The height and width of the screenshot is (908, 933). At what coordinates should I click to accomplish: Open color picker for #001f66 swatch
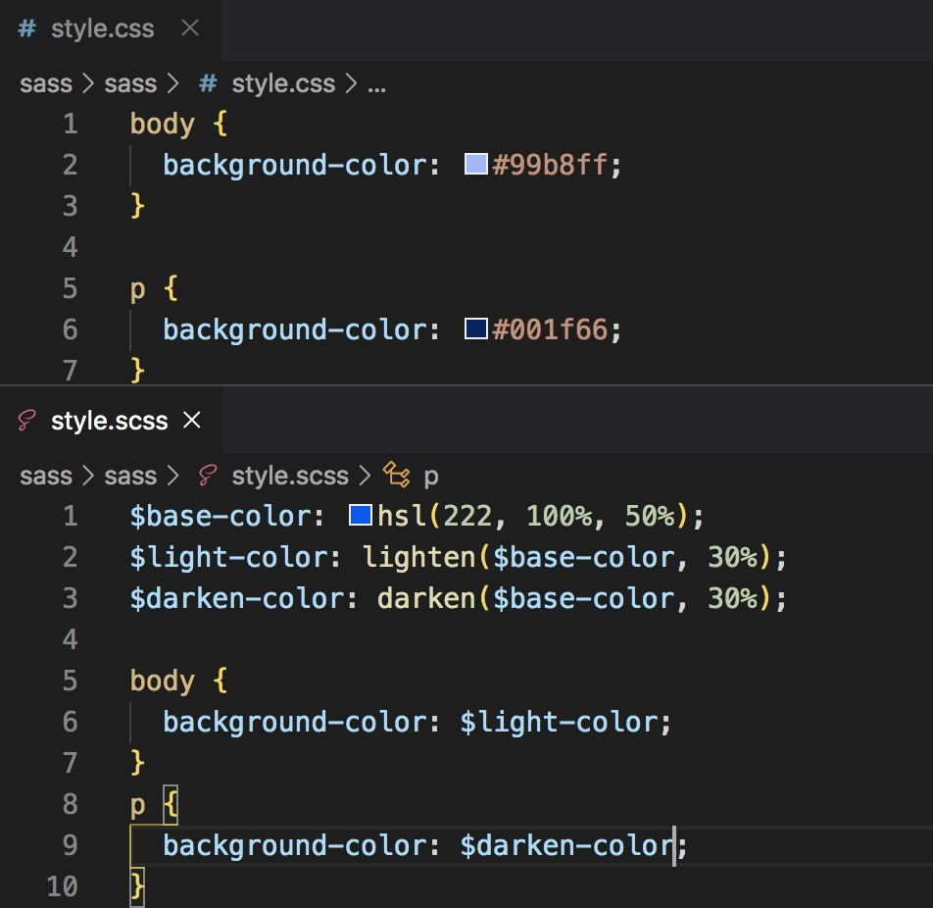[476, 328]
